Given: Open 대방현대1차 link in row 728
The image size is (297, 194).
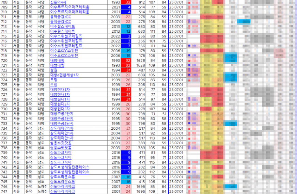Looking at the screenshot, I should [x=60, y=99].
